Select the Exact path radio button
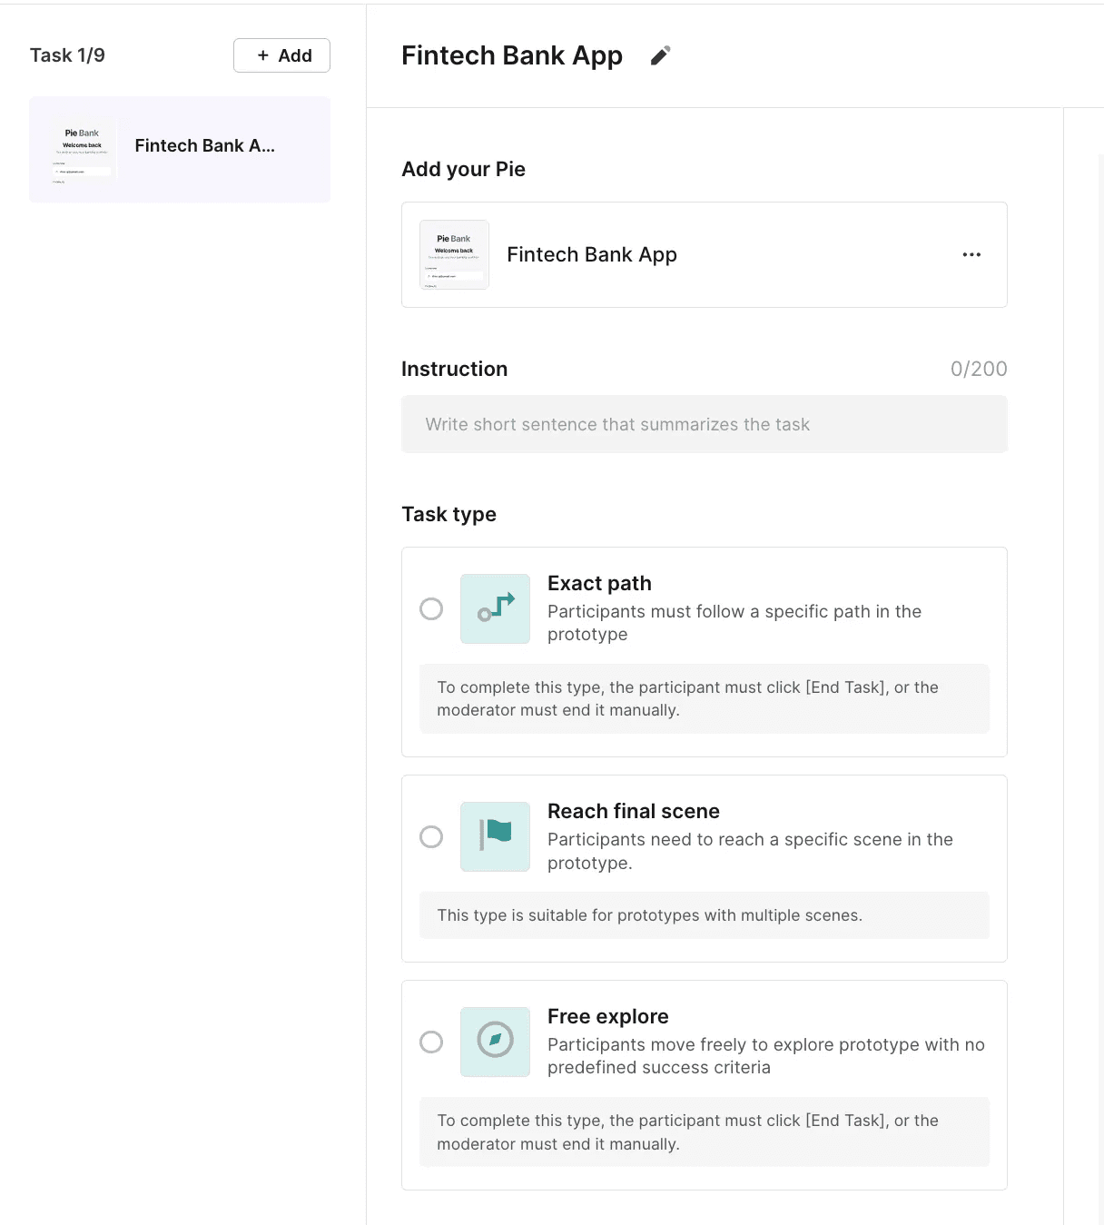The width and height of the screenshot is (1104, 1225). (x=431, y=608)
